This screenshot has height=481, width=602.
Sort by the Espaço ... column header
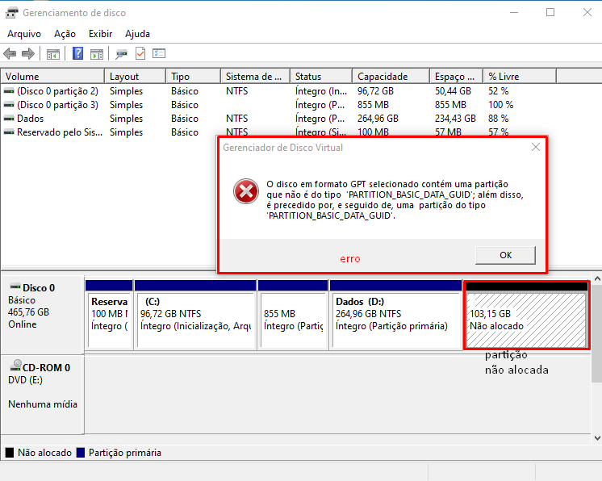(457, 77)
